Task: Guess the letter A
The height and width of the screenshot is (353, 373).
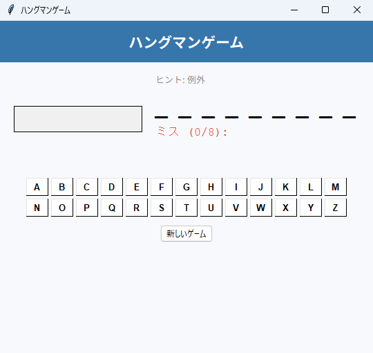Action: click(37, 187)
